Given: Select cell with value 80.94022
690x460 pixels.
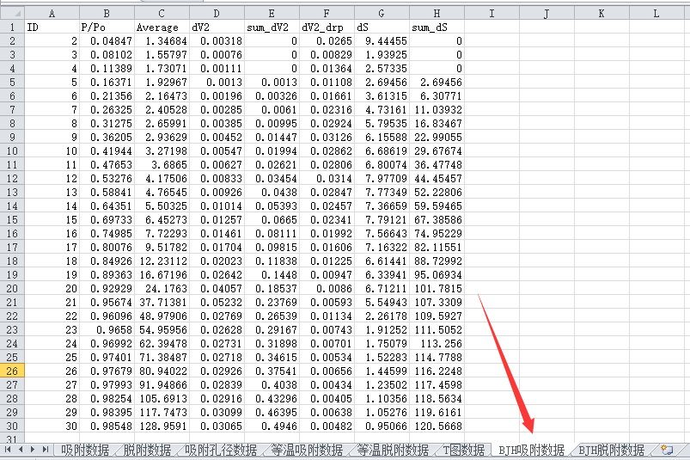Looking at the screenshot, I should (x=162, y=371).
